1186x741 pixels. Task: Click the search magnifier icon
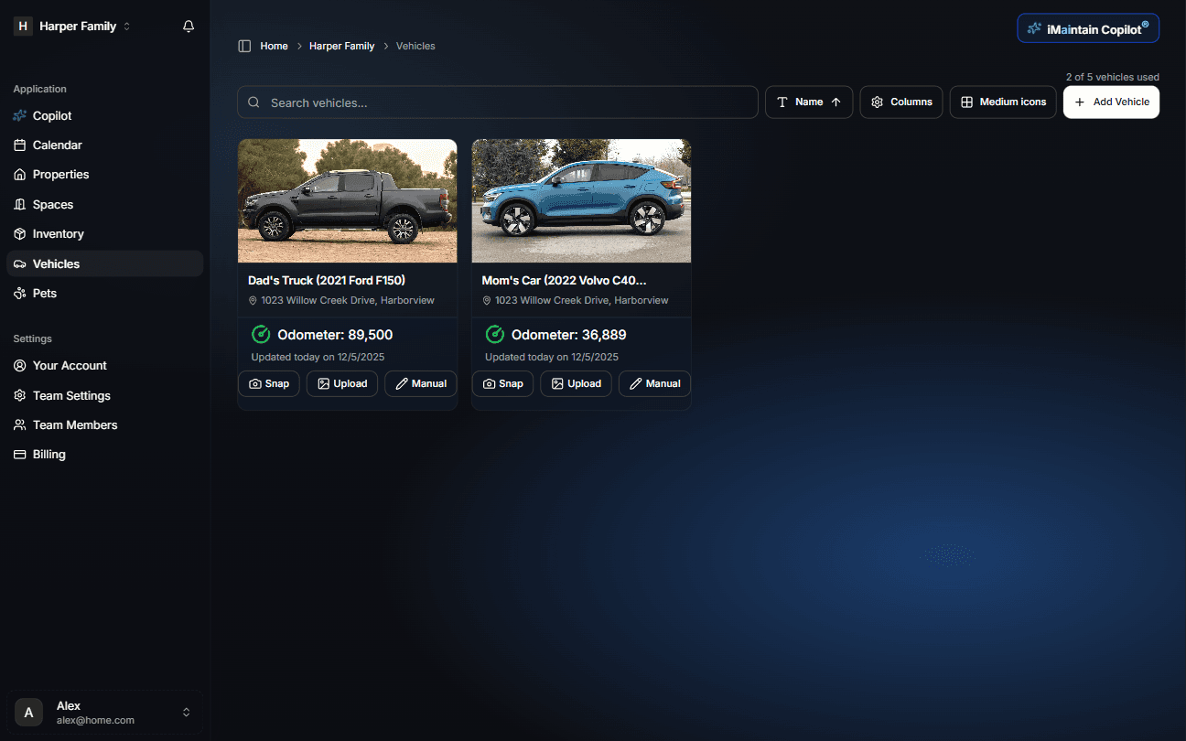254,102
